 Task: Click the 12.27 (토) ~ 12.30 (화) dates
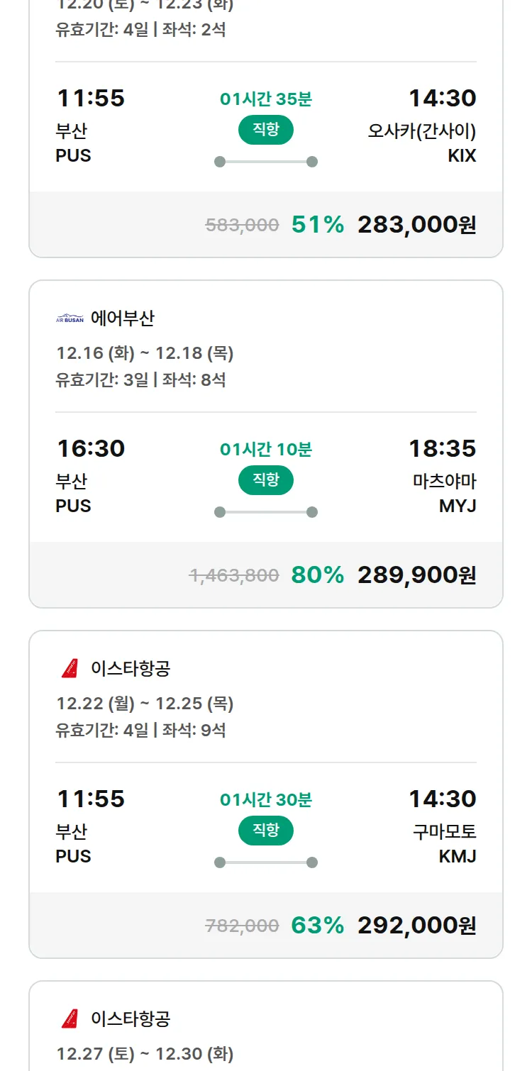145,1054
